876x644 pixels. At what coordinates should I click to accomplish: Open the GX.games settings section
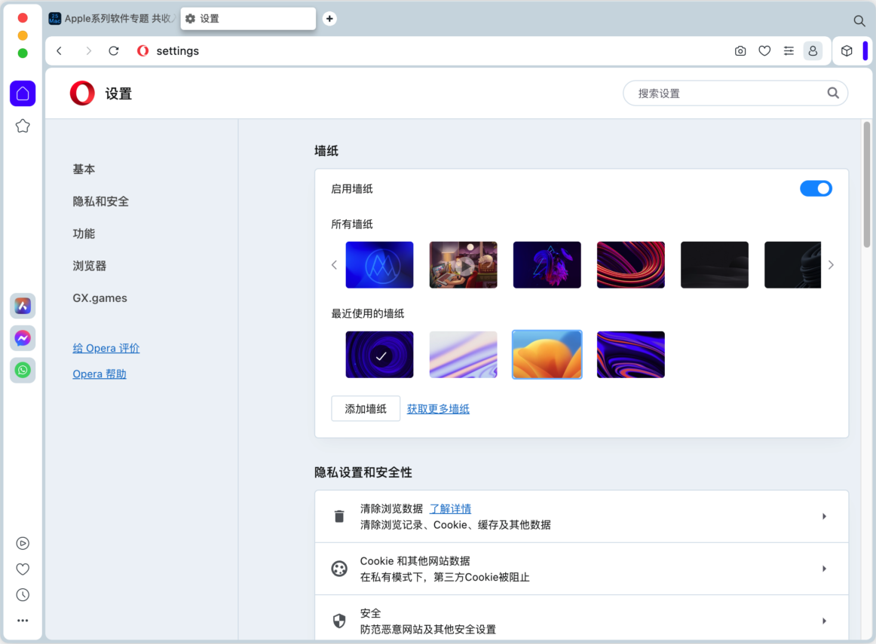[x=100, y=298]
